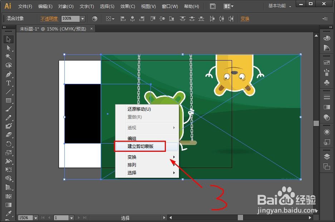Click Horizontal Align Left in control bar

pos(123,19)
